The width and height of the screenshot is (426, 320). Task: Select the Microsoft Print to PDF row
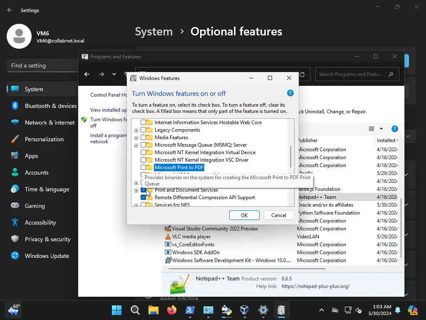[x=179, y=167]
